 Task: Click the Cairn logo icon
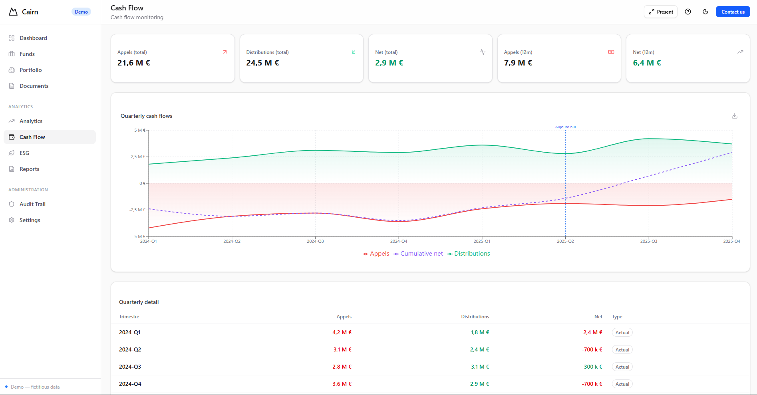coord(13,12)
